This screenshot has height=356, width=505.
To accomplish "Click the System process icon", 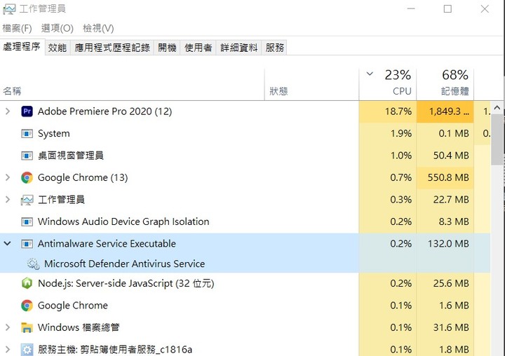I will (27, 134).
